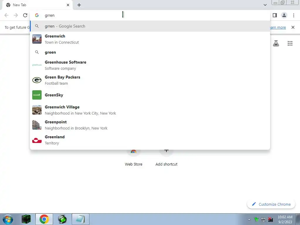The image size is (300, 225).
Task: Open the side panel icon
Action: click(275, 15)
